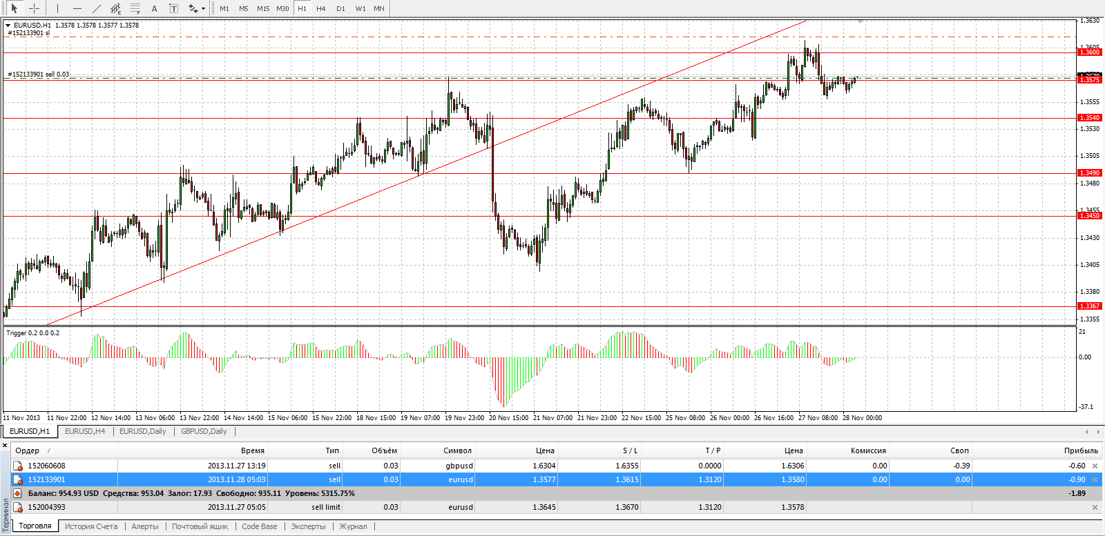Open the Почтовый ящик tab
The width and height of the screenshot is (1105, 536).
pyautogui.click(x=200, y=526)
